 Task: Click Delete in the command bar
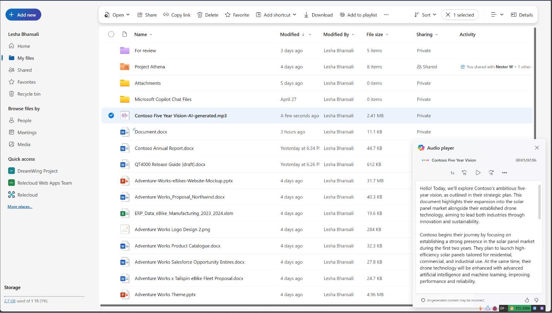[x=208, y=15]
